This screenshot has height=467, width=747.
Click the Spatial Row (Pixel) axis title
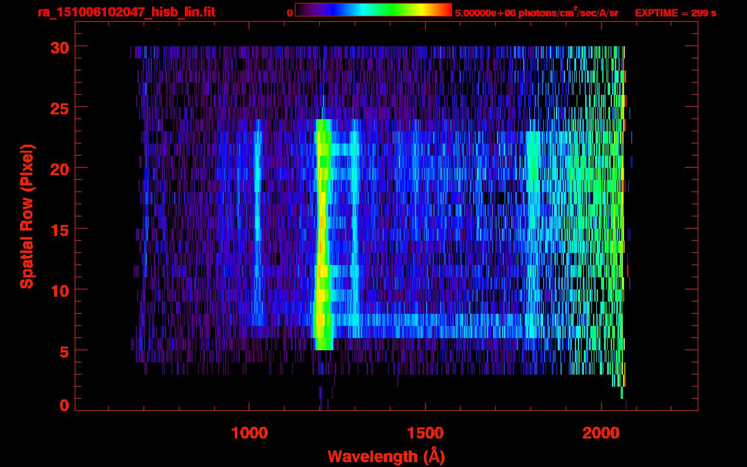tap(27, 216)
